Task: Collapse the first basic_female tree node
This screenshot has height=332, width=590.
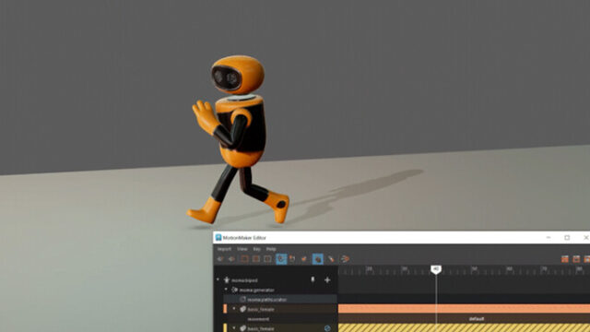Action: [234, 309]
